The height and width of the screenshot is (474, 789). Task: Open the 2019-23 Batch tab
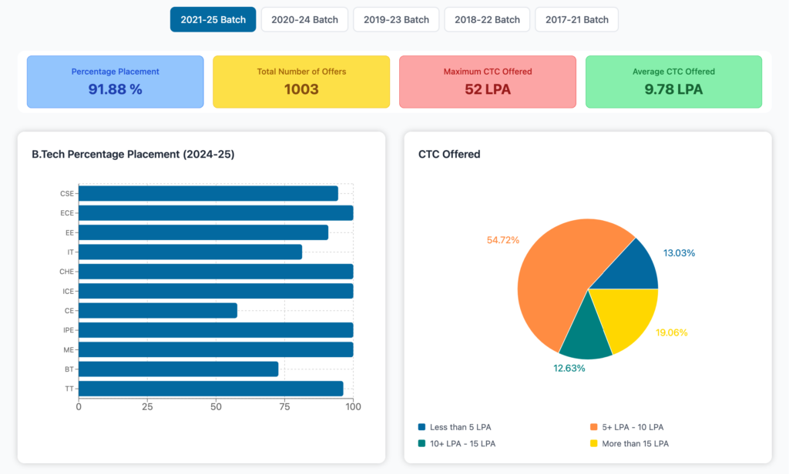click(396, 19)
